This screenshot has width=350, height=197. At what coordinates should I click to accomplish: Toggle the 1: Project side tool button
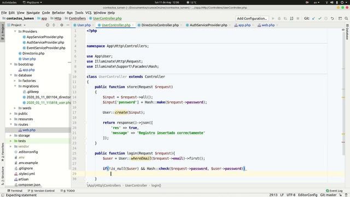[3, 32]
